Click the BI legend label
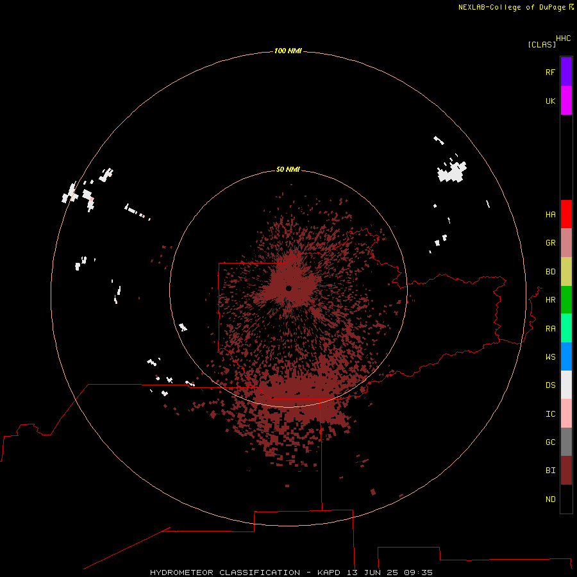The height and width of the screenshot is (577, 577). click(550, 471)
